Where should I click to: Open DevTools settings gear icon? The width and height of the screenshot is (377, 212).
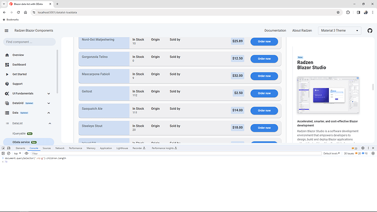coord(363,148)
